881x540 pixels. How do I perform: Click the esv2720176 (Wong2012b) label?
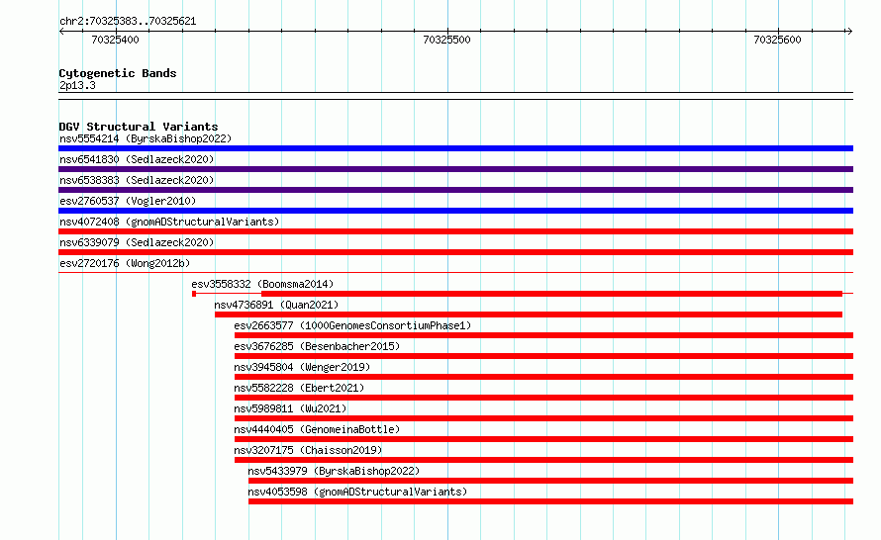tap(125, 263)
